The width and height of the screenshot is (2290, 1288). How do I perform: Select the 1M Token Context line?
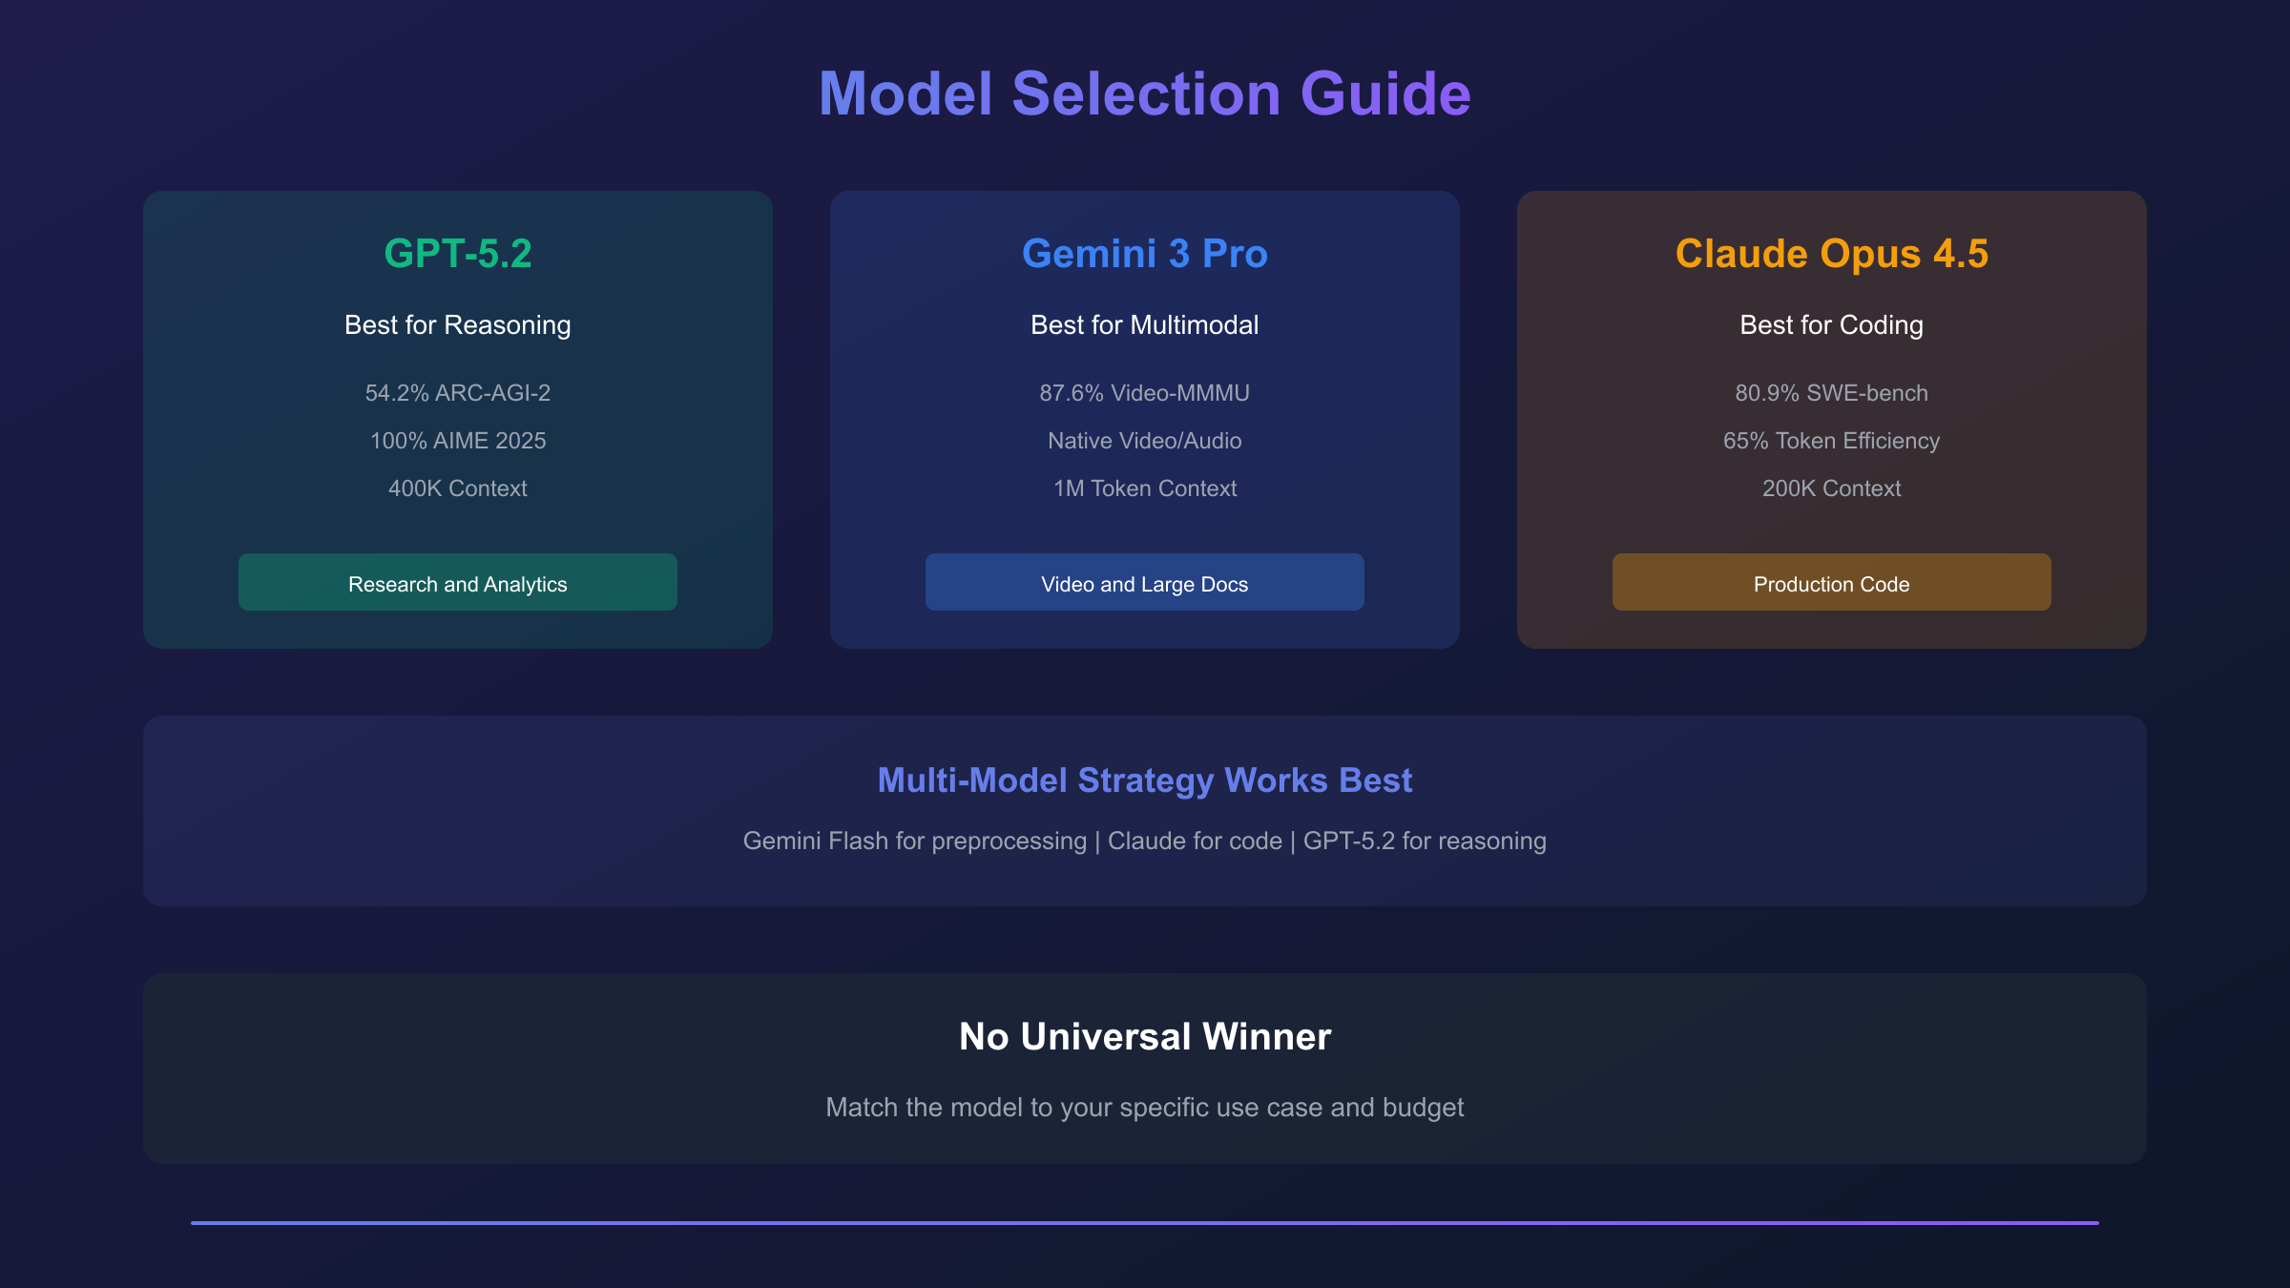coord(1144,488)
